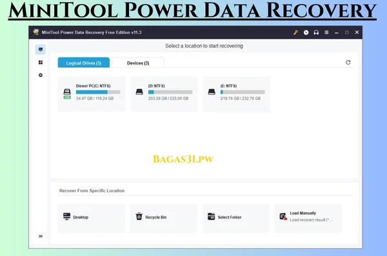Refresh the drive list
Image resolution: width=387 pixels, height=256 pixels.
pyautogui.click(x=348, y=63)
